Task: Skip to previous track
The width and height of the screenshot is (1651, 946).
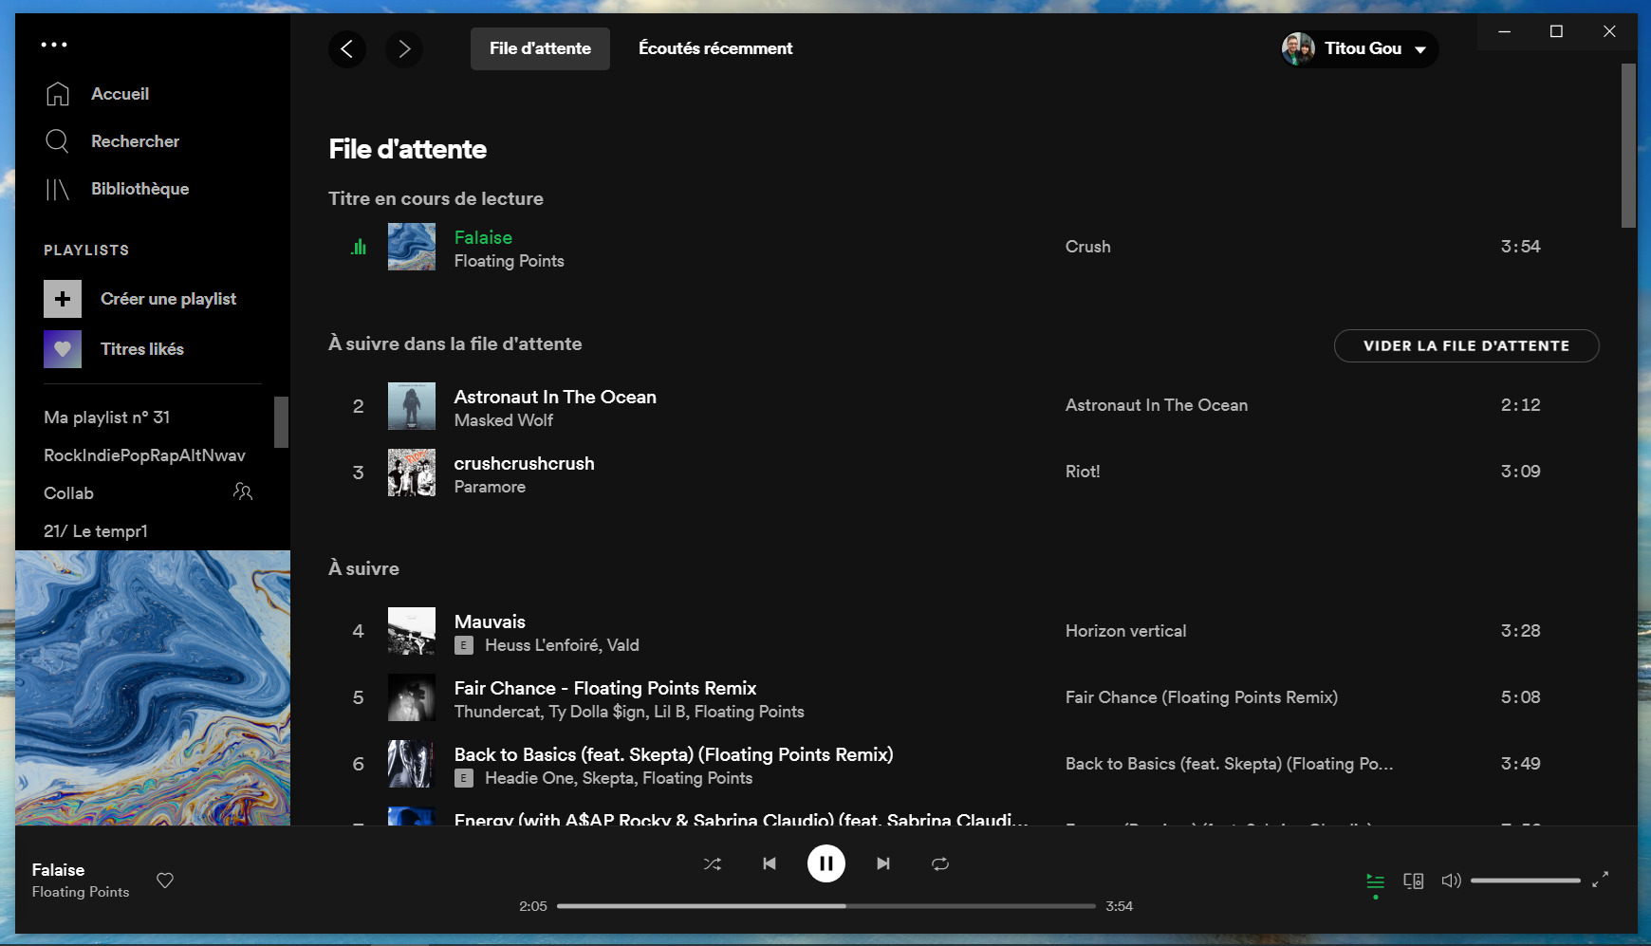Action: pyautogui.click(x=770, y=863)
